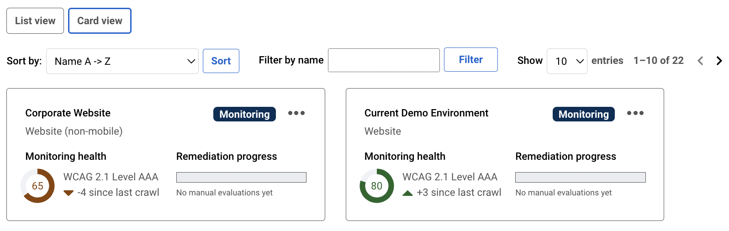Open the Current Demo Environment card title

click(426, 113)
